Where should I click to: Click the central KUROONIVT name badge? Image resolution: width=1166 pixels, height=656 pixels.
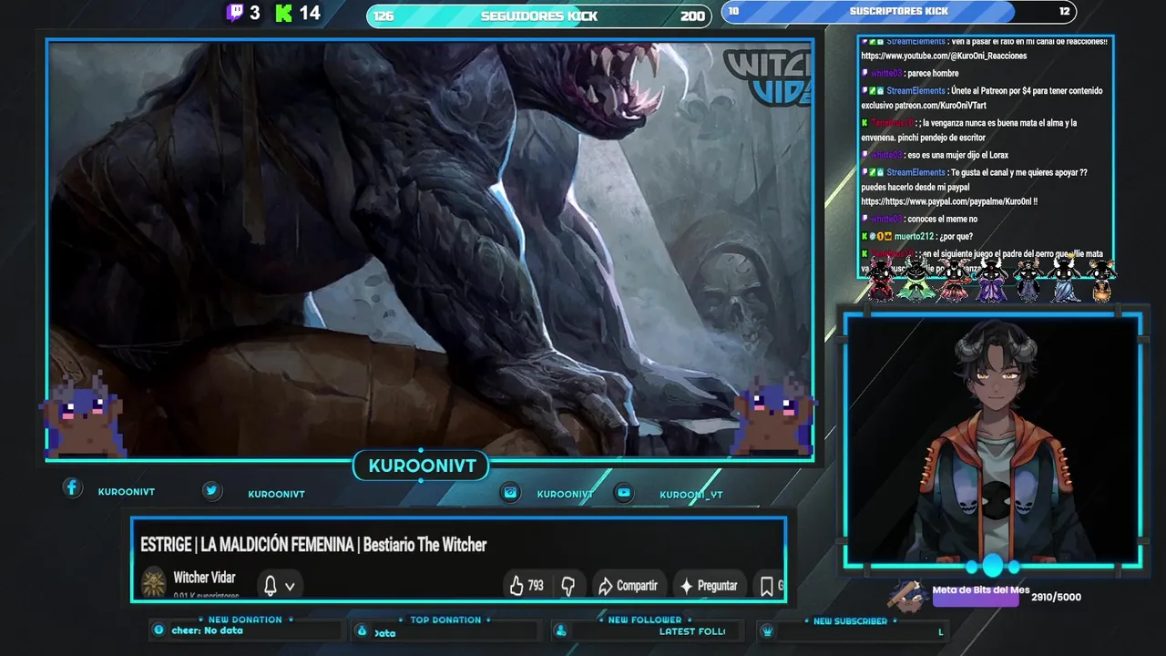(422, 466)
